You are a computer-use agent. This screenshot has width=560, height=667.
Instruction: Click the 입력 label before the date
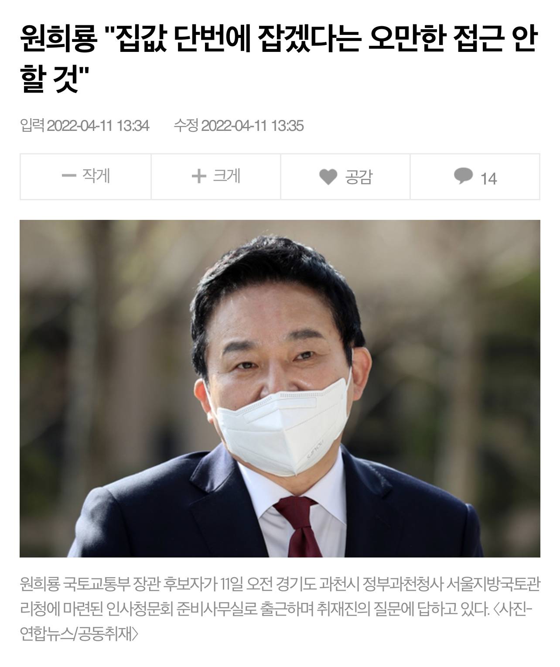click(x=32, y=126)
